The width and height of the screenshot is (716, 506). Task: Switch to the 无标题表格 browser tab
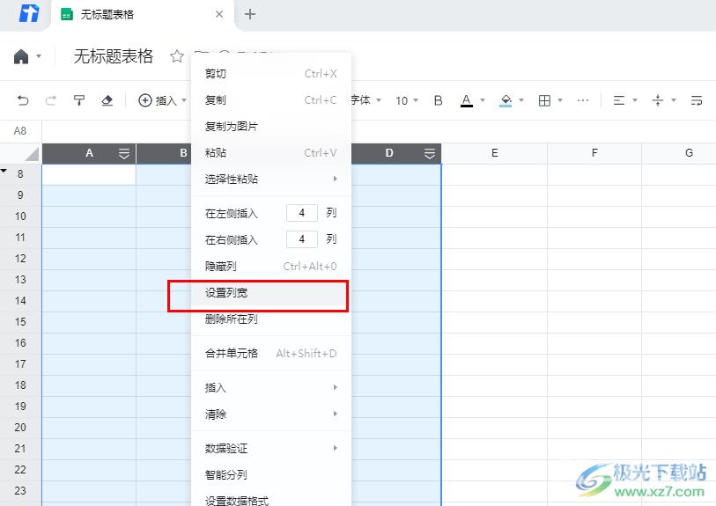(142, 15)
